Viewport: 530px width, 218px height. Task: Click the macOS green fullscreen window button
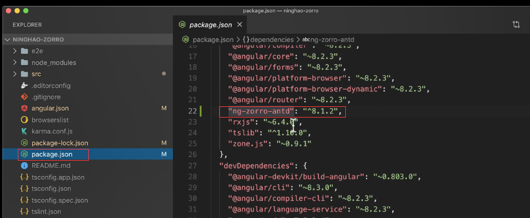[25, 11]
